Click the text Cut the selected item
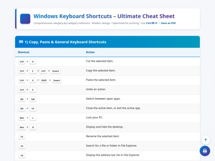 [x=100, y=61]
